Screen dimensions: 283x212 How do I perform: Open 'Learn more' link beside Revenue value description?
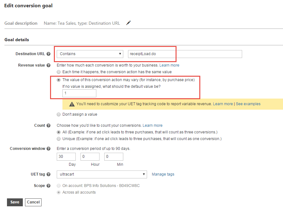coord(169,65)
